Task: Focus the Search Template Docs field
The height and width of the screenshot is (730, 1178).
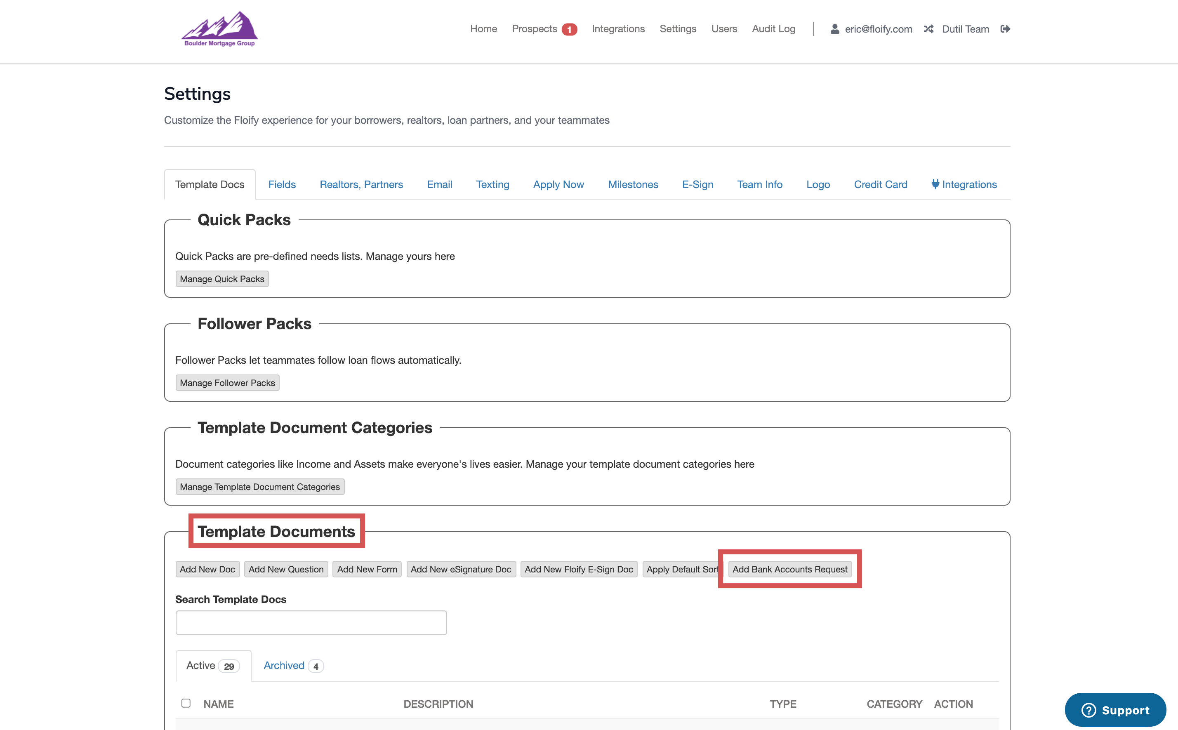Action: point(311,623)
